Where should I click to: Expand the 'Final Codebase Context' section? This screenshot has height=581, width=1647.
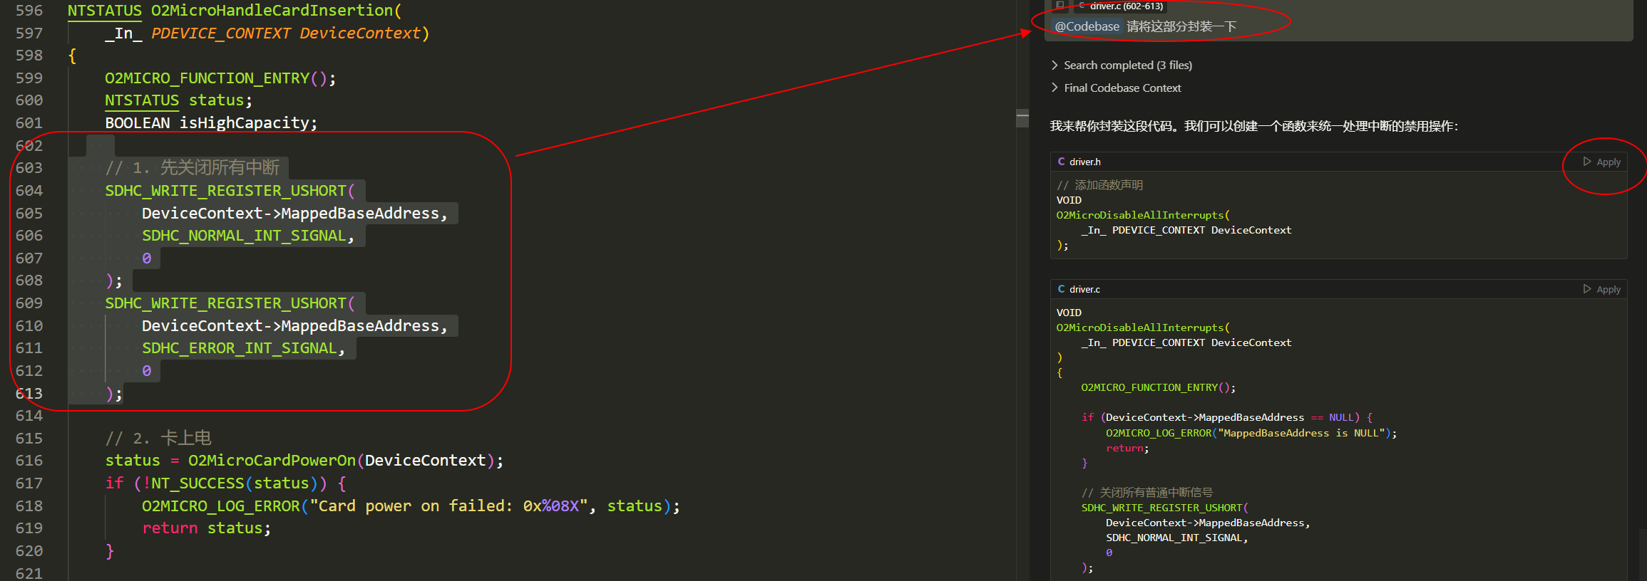[x=1116, y=88]
